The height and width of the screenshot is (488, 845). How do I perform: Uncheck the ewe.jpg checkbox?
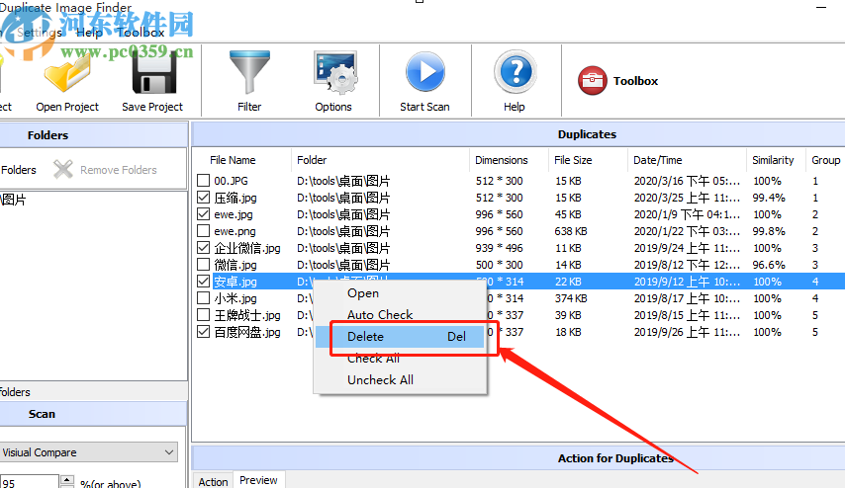tap(203, 213)
